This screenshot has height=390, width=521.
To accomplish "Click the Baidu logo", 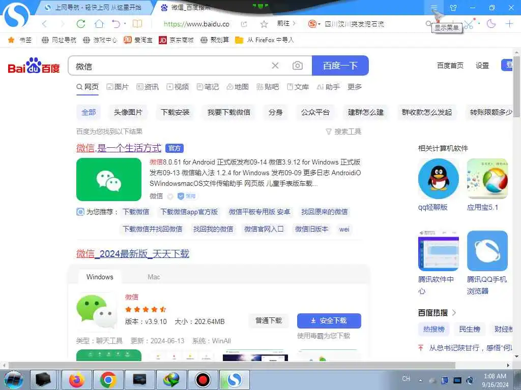I will [34, 66].
